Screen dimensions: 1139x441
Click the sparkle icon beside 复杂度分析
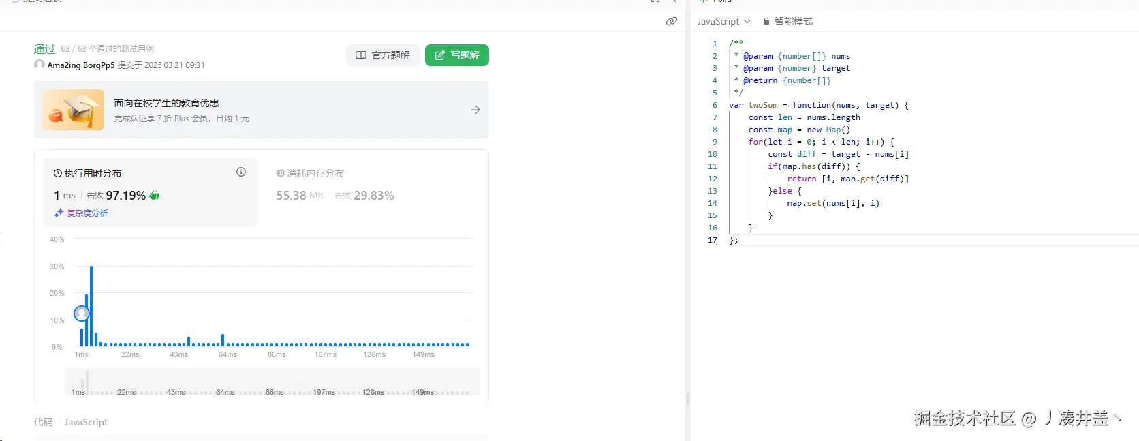[x=59, y=213]
